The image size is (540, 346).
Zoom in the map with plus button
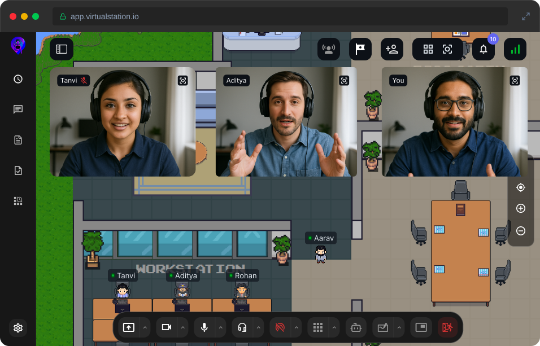click(x=521, y=208)
